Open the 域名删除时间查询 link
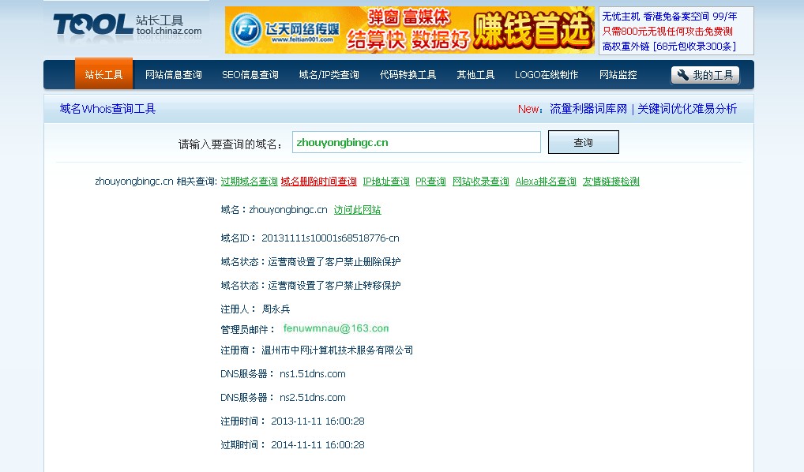 pos(319,182)
